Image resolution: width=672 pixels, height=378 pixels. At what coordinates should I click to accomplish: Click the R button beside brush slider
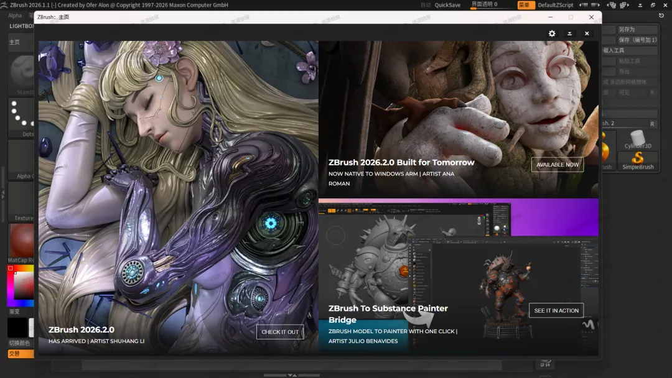click(x=652, y=124)
